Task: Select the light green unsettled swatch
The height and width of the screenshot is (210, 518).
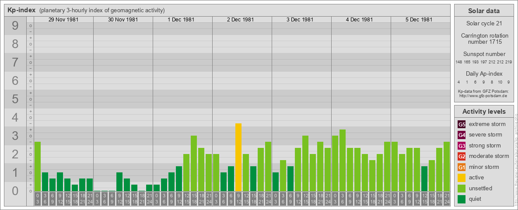Action: point(462,188)
